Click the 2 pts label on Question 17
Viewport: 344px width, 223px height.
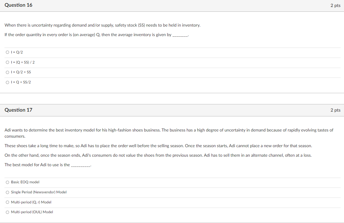tap(335, 110)
